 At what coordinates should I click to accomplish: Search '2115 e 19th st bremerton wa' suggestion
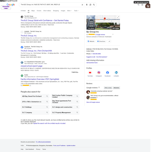[x=35, y=102]
